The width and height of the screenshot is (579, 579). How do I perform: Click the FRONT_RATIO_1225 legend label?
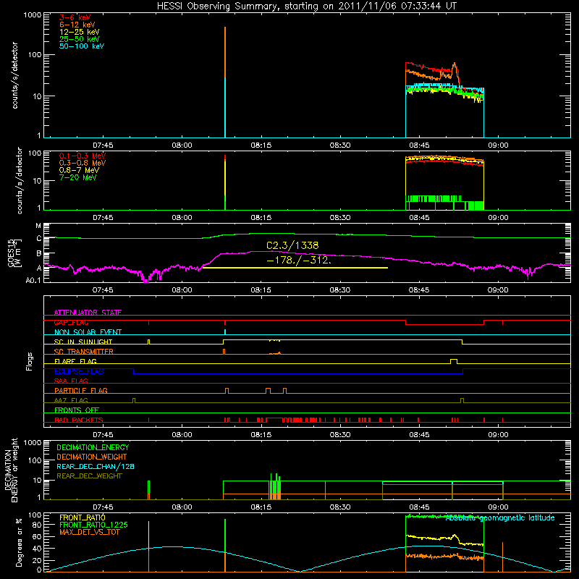[93, 525]
